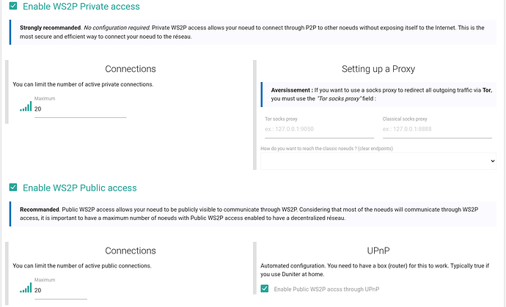Screen dimensions: 506x307
Task: Uncheck Enable Public WS2P access through UPnP
Action: 265,289
